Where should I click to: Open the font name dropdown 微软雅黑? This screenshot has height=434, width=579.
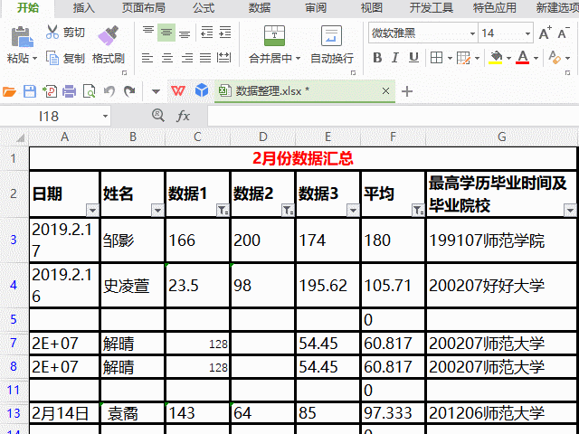click(472, 33)
